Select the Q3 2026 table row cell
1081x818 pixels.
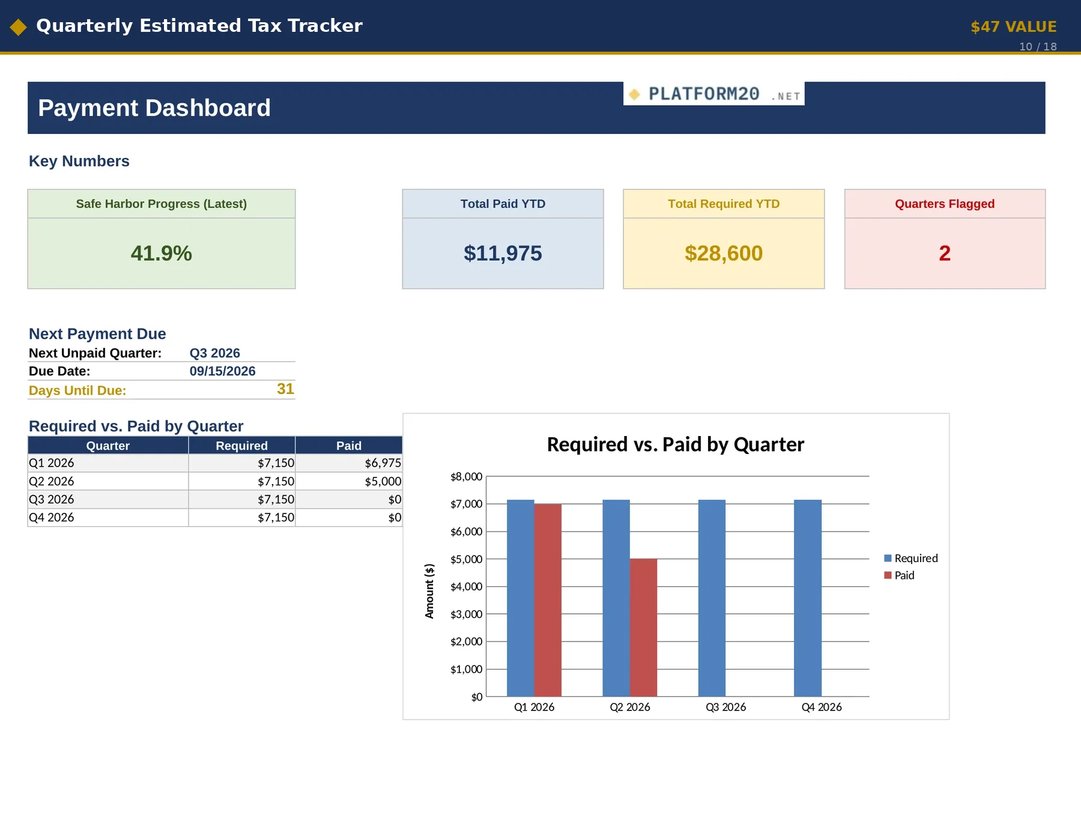[x=108, y=500]
